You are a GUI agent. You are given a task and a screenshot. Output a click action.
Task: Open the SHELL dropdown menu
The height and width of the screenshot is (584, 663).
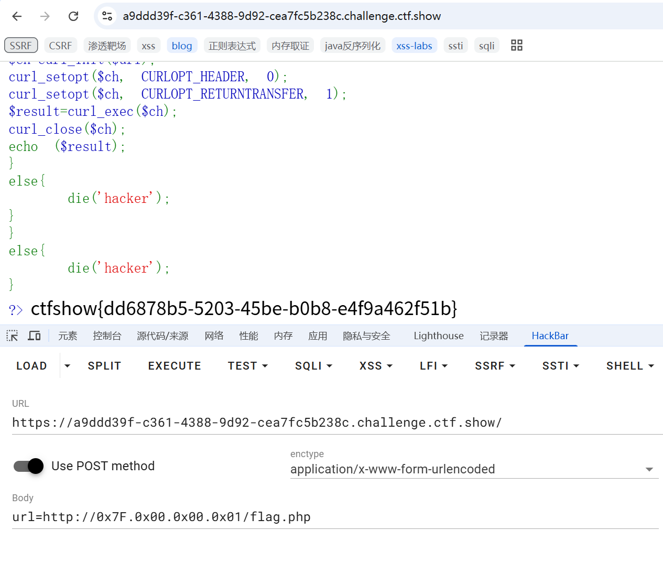click(x=630, y=366)
